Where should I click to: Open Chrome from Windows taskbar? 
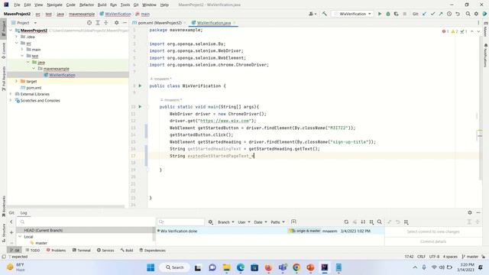[296, 267]
